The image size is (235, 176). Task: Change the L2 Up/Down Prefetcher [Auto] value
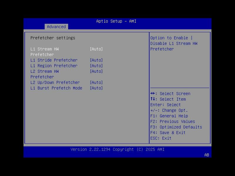(x=96, y=82)
